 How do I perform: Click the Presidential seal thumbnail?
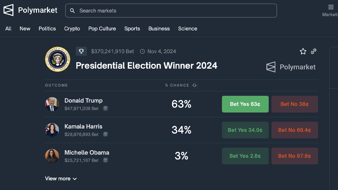[x=58, y=59]
